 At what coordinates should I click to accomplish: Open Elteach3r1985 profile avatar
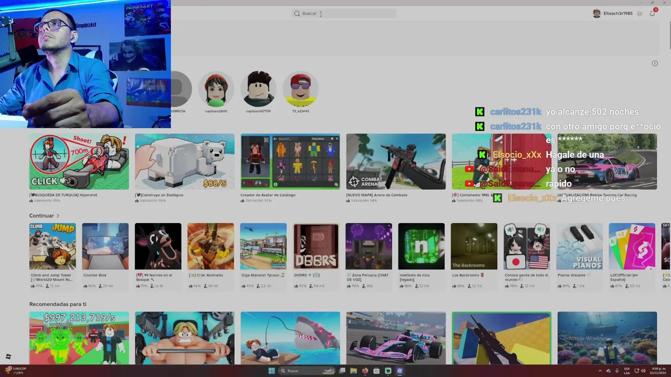tap(597, 14)
